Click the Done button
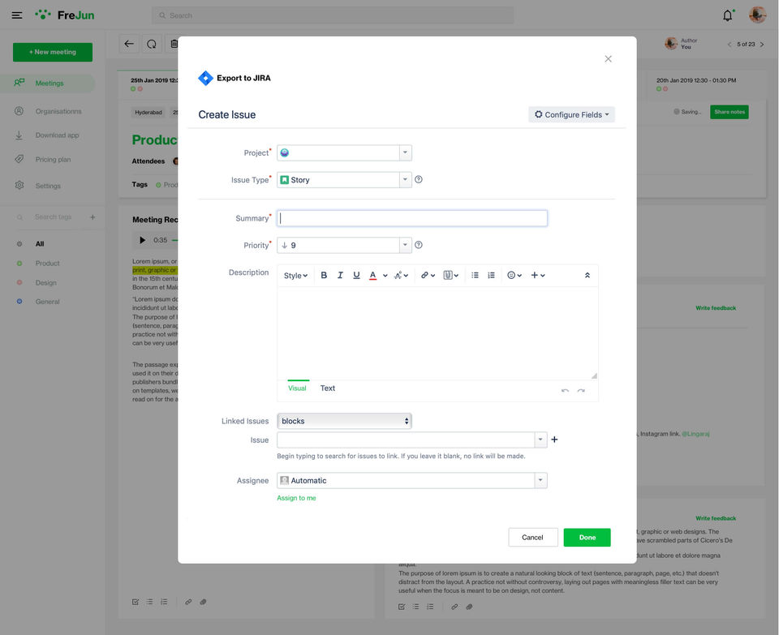779x635 pixels. (587, 537)
